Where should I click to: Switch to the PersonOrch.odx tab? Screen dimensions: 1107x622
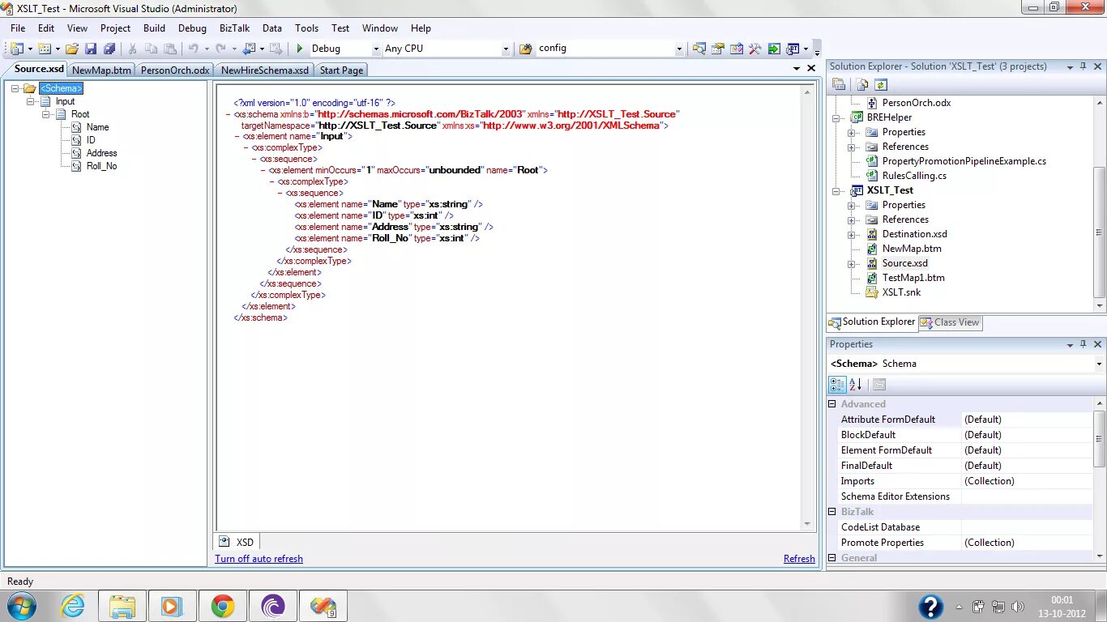tap(175, 70)
